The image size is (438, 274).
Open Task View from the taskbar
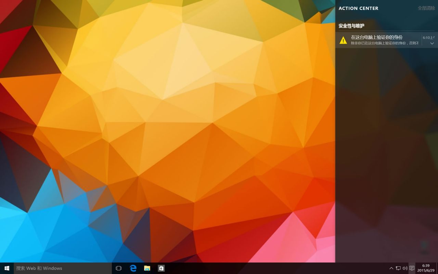click(x=119, y=268)
